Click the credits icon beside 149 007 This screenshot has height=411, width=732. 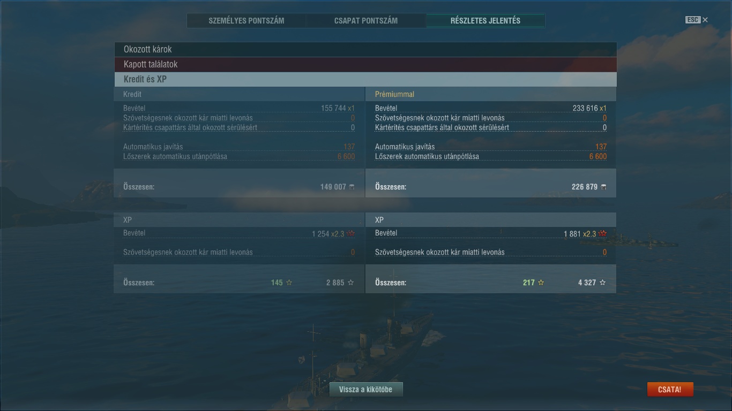(352, 187)
